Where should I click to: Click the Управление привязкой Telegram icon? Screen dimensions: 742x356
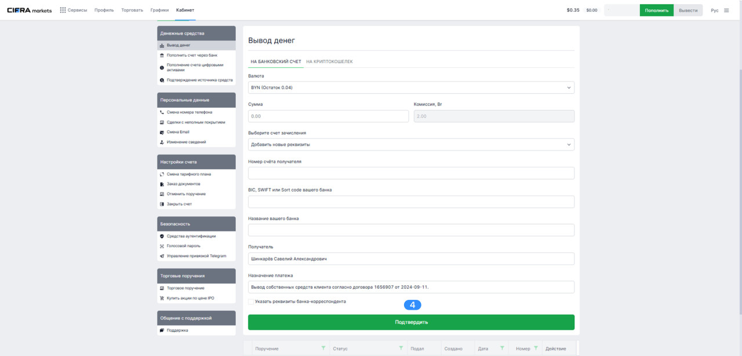click(x=162, y=256)
